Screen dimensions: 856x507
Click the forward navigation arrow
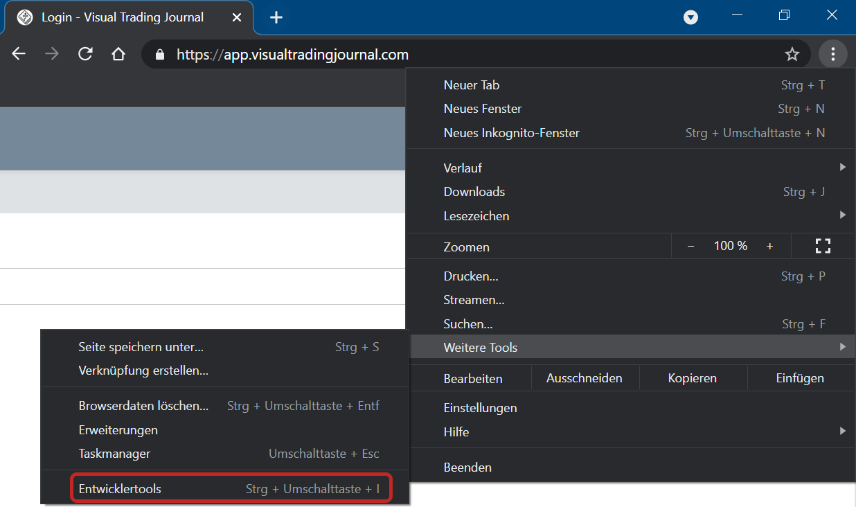click(52, 54)
